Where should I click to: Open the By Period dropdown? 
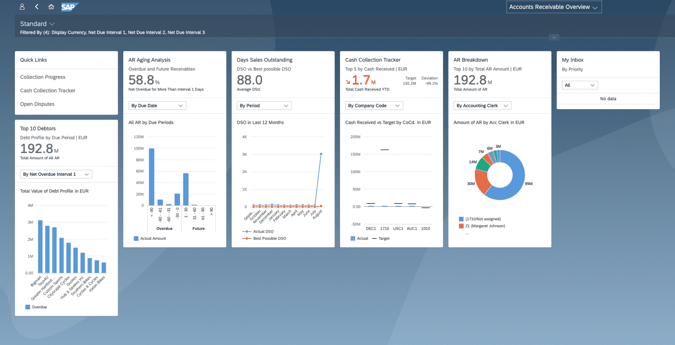pyautogui.click(x=264, y=106)
